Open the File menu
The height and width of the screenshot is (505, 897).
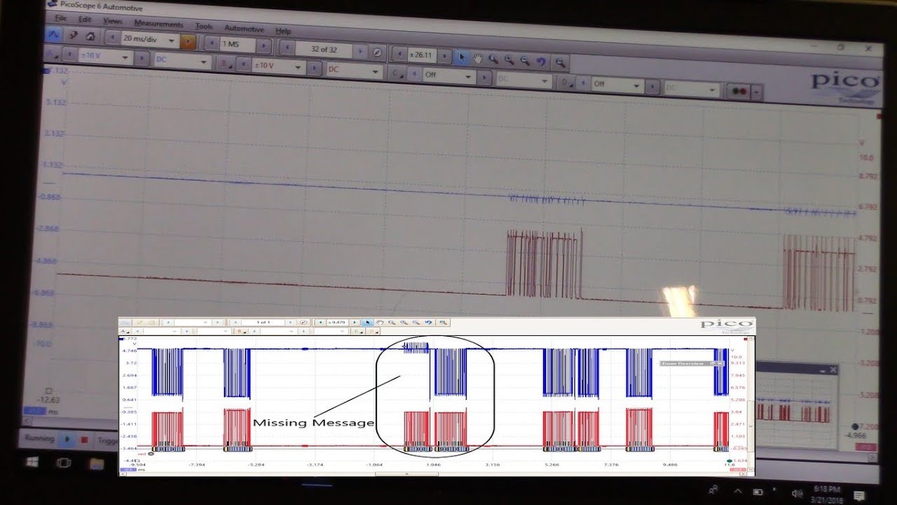(60, 18)
